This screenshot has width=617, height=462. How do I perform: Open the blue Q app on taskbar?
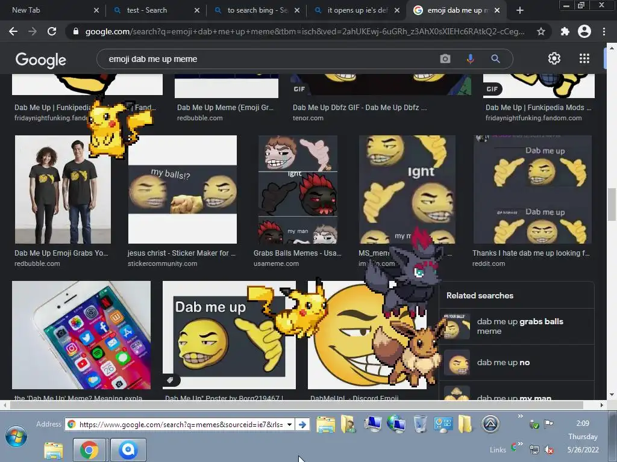(x=128, y=450)
